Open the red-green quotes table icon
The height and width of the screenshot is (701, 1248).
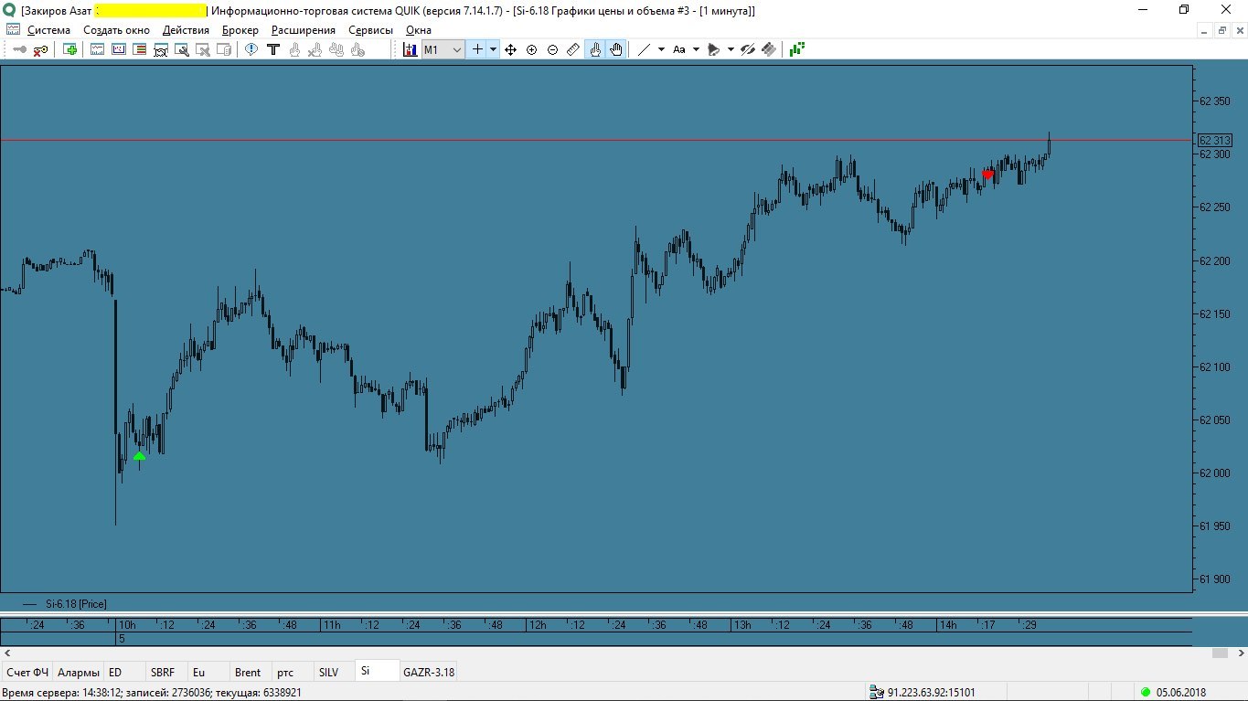(x=140, y=49)
